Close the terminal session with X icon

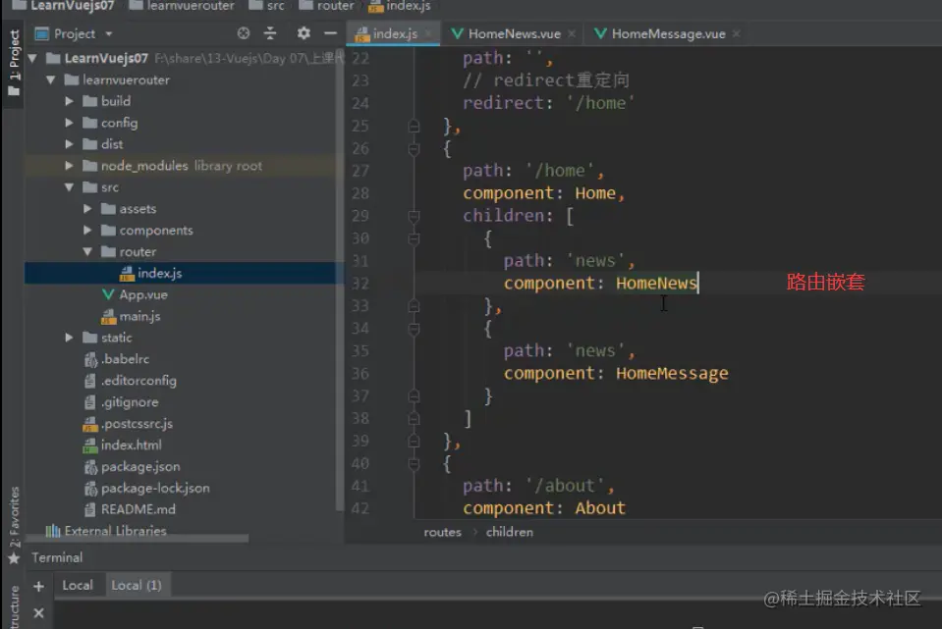point(39,613)
